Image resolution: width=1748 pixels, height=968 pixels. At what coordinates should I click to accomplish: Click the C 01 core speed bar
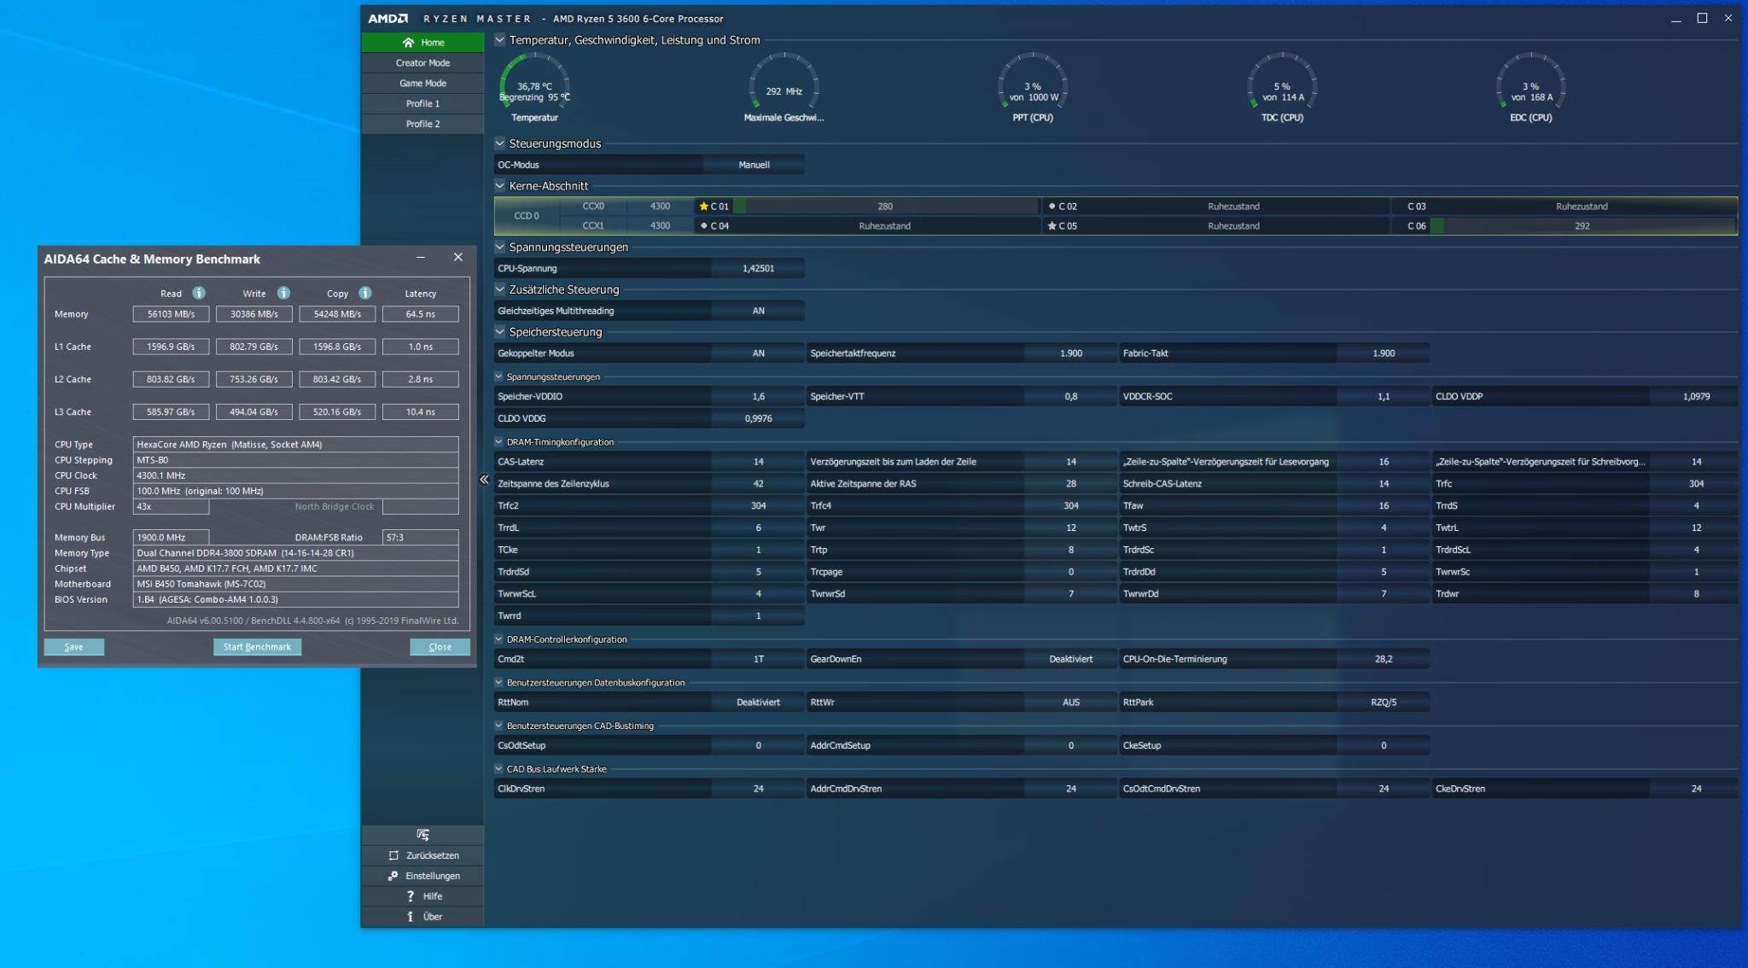pos(885,207)
